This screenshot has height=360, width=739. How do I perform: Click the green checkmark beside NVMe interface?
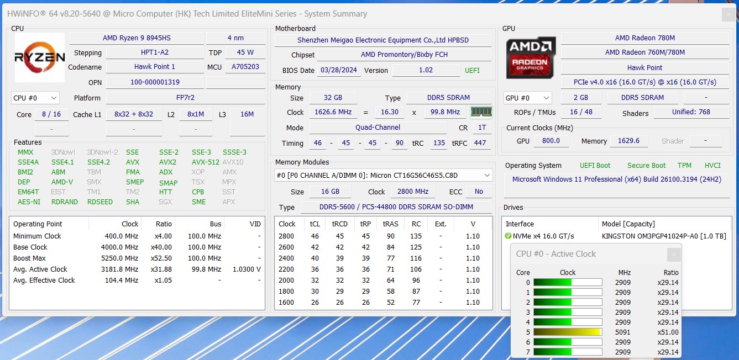tap(508, 236)
